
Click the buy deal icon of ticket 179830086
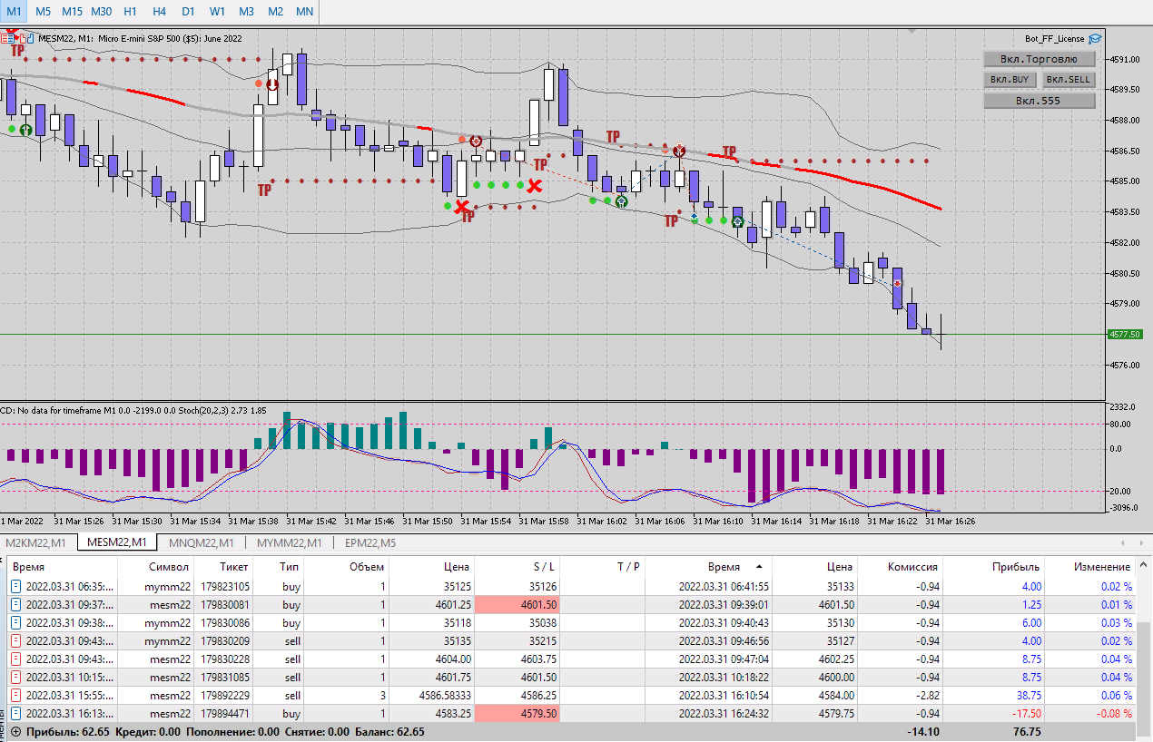(x=16, y=623)
